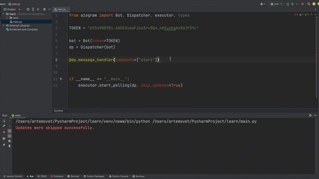Screen dimensions: 319x179
Task: Open the TODO tool window
Action: click(x=42, y=177)
